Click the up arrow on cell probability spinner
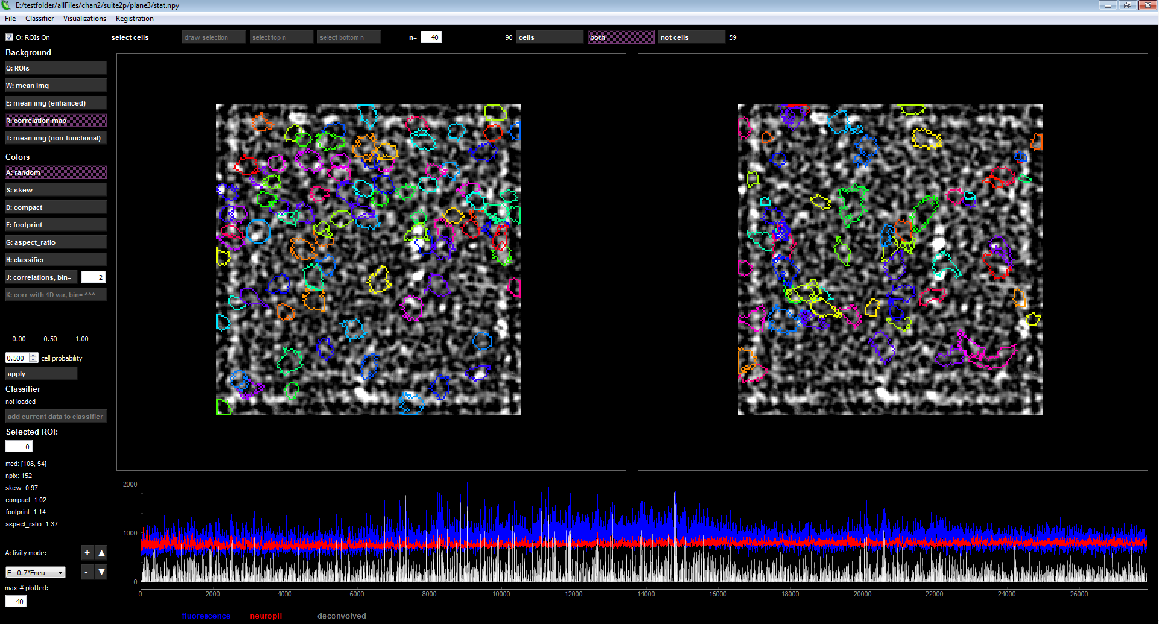 coord(33,355)
